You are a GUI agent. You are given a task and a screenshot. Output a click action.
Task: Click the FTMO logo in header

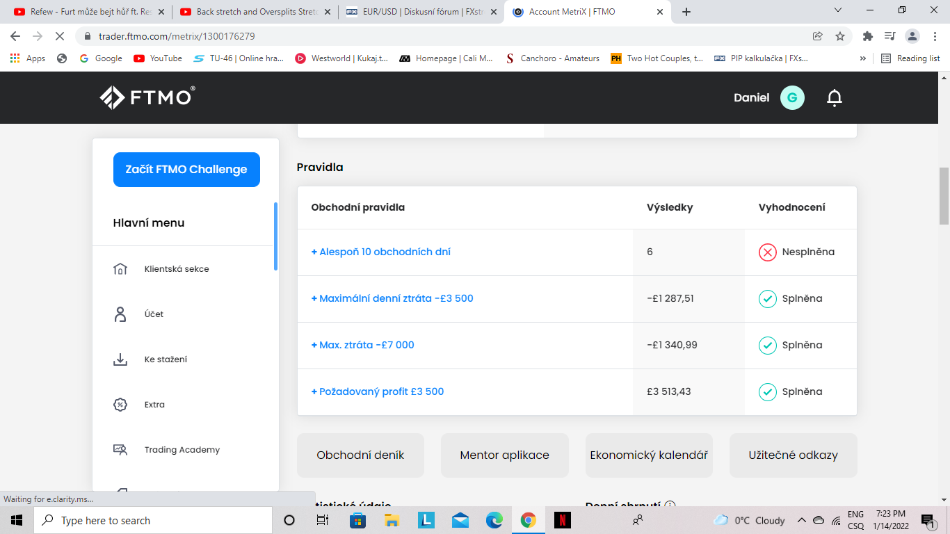coord(147,97)
